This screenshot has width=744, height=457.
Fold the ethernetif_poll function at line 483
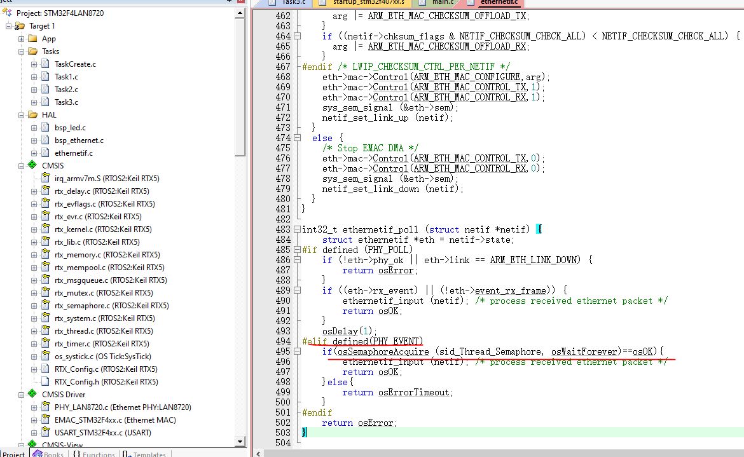pos(298,229)
